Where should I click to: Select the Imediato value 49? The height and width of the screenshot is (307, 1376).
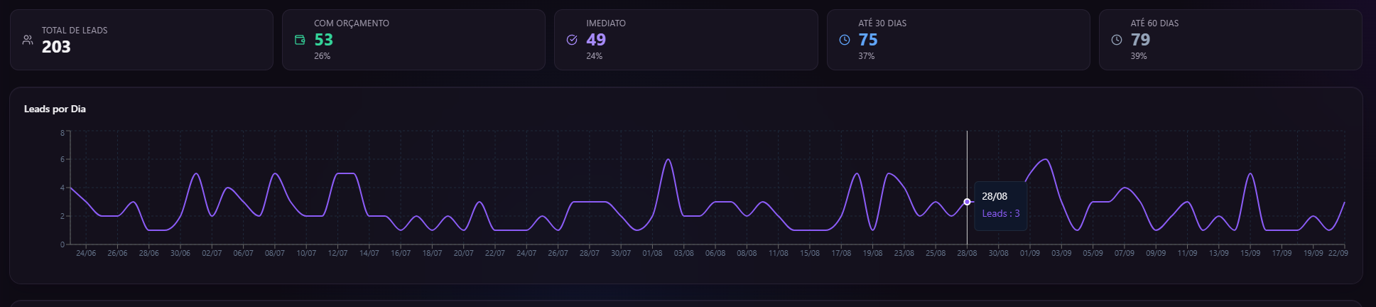(x=596, y=40)
